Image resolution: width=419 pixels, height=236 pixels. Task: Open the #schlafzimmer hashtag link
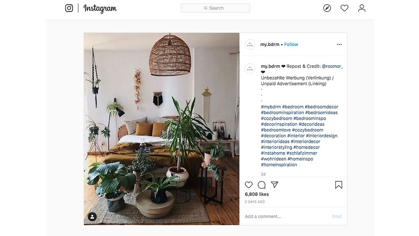coord(302,153)
